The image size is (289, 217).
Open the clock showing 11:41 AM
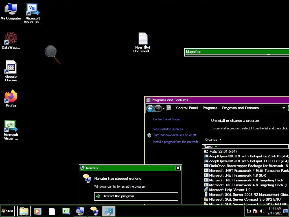275,211
